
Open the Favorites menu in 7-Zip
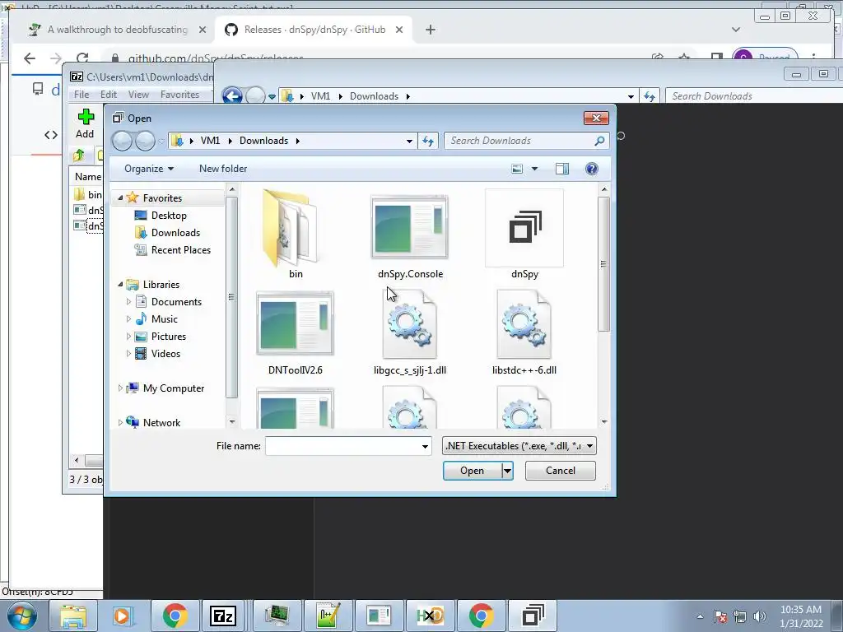pyautogui.click(x=179, y=95)
